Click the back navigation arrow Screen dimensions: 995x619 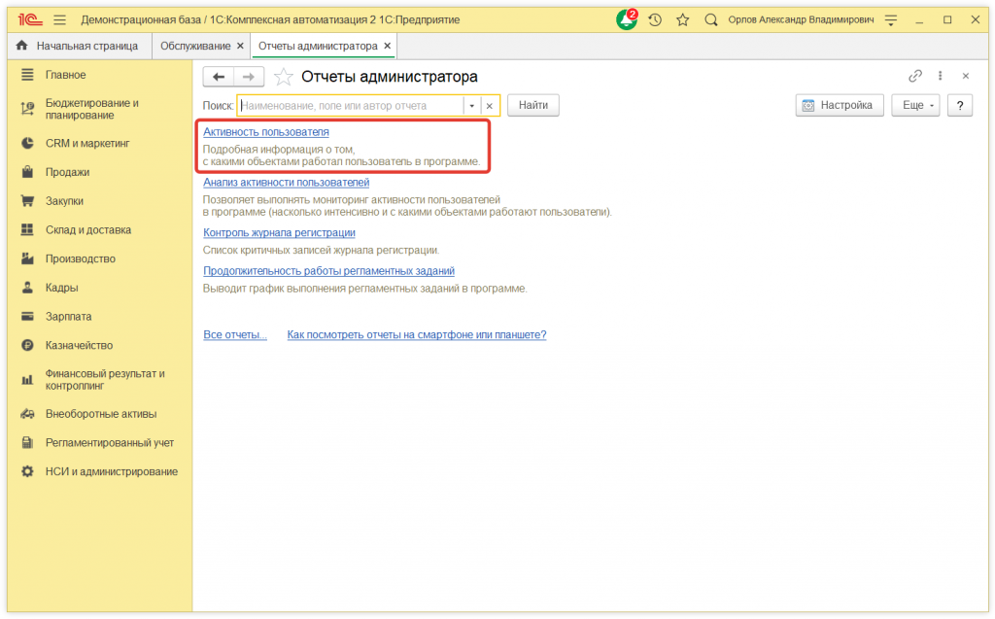click(219, 77)
